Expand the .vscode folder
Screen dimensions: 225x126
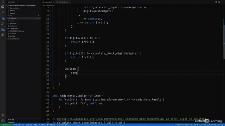[x=13, y=13]
